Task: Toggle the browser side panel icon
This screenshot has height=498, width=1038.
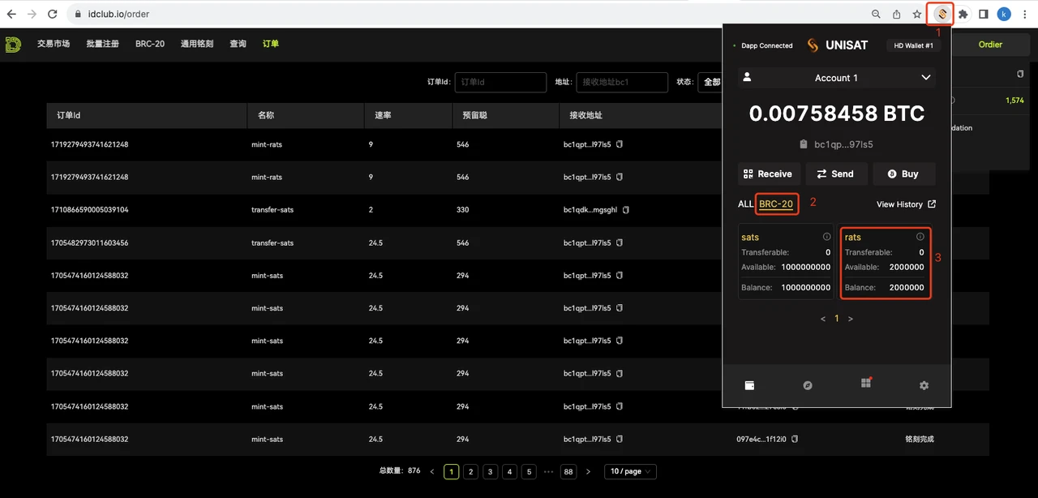Action: [984, 14]
